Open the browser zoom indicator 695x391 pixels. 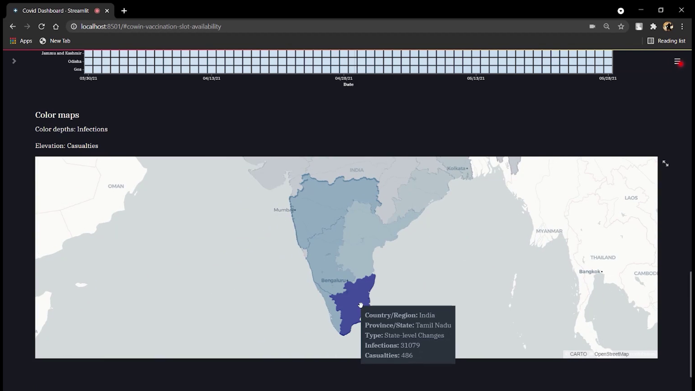[607, 26]
